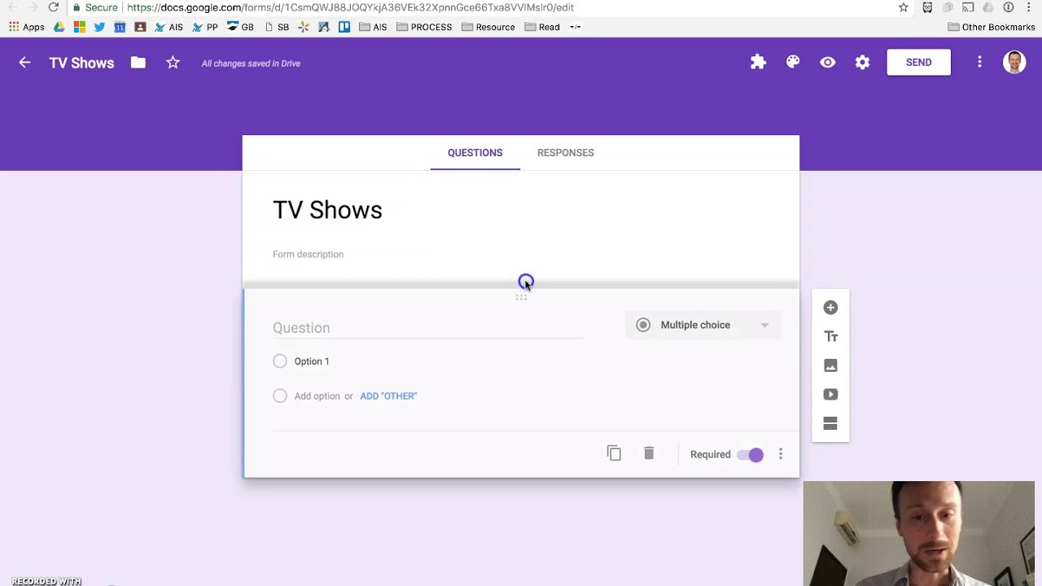1042x586 pixels.
Task: Click the ADD "OTHER" link
Action: click(388, 396)
